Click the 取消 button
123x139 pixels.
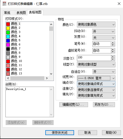coord(88,133)
